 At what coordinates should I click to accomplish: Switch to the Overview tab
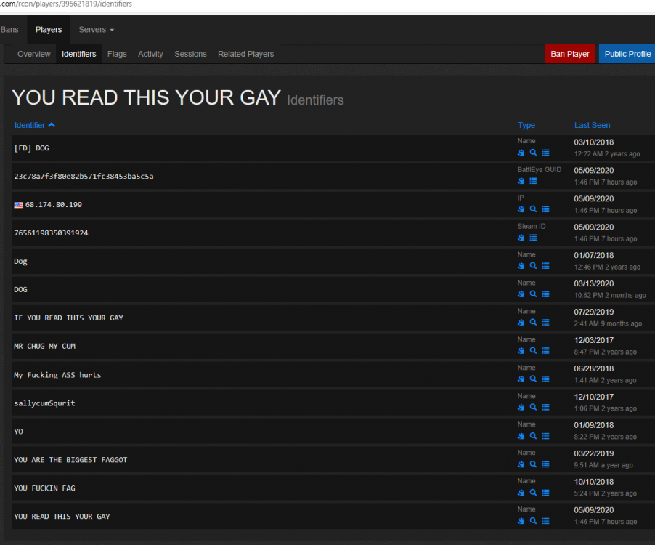click(34, 54)
